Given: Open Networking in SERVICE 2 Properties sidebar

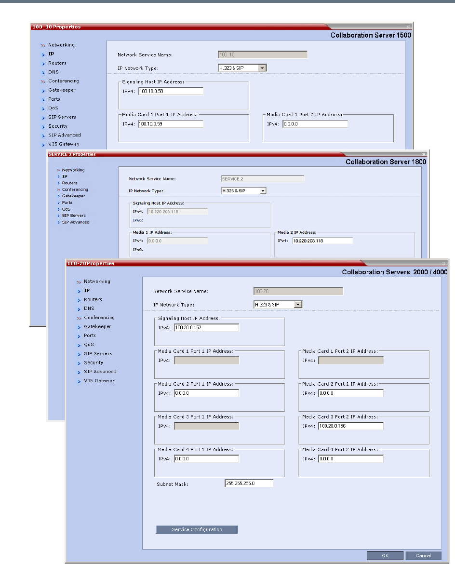Looking at the screenshot, I should click(x=73, y=170).
